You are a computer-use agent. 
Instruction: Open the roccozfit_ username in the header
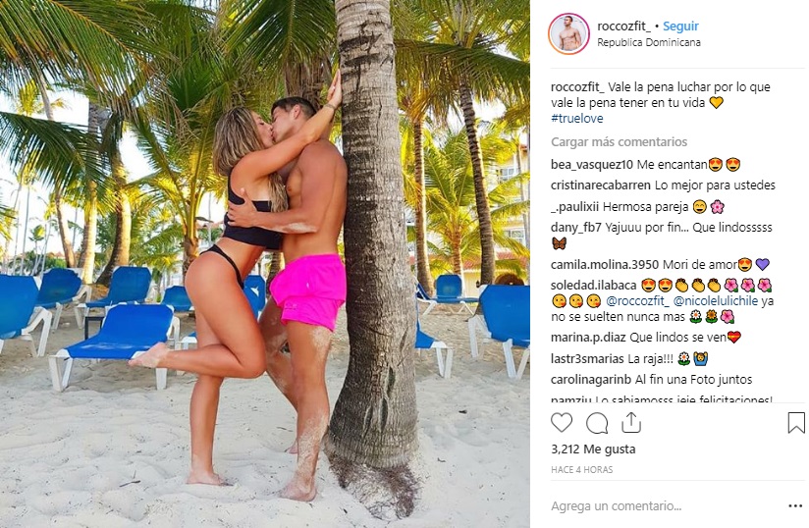click(623, 26)
